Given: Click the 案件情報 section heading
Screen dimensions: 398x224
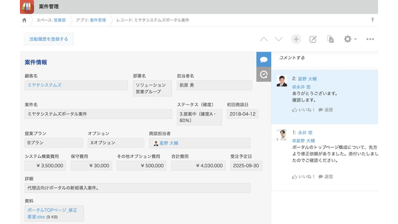Looking at the screenshot, I should 36,62.
